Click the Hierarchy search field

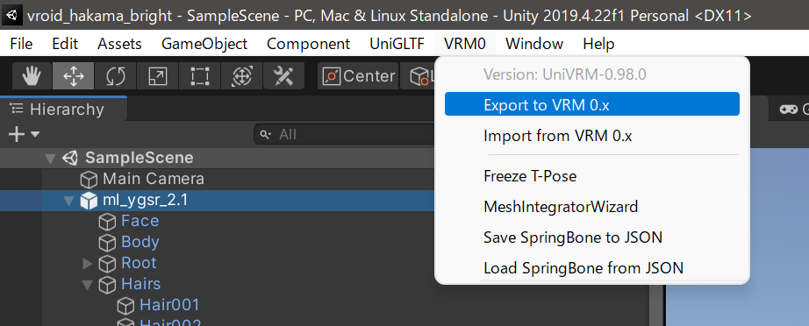(x=346, y=134)
